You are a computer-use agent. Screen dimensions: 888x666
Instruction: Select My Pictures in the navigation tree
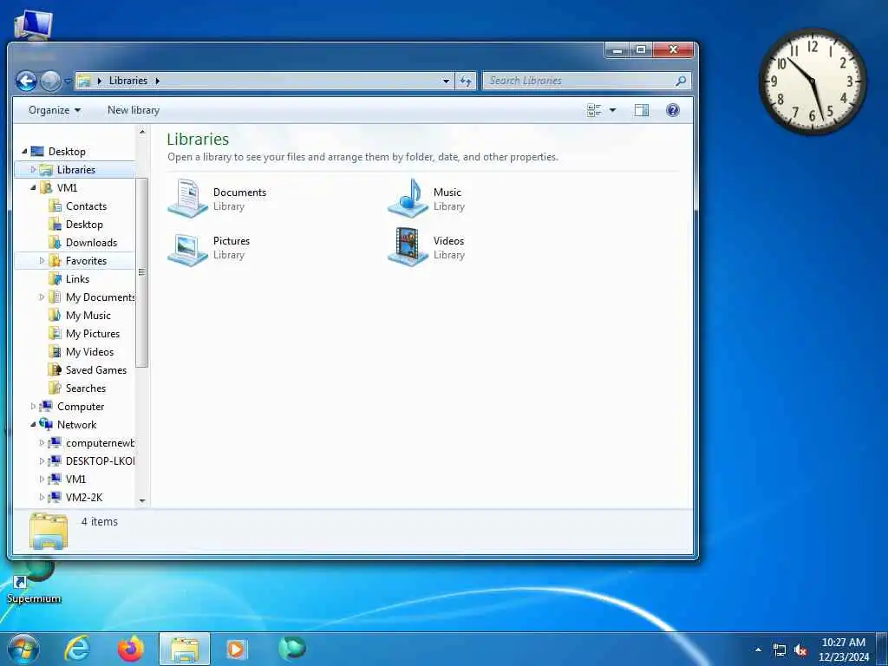tap(92, 334)
